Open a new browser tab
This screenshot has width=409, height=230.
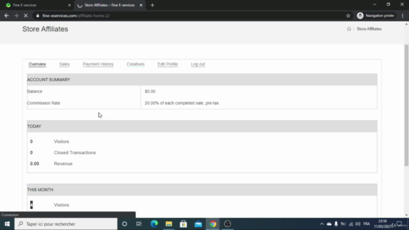(x=152, y=5)
